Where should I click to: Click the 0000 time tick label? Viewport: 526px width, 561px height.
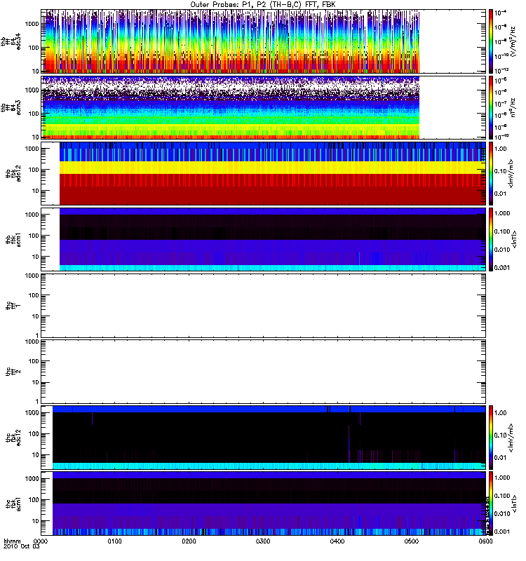(41, 541)
